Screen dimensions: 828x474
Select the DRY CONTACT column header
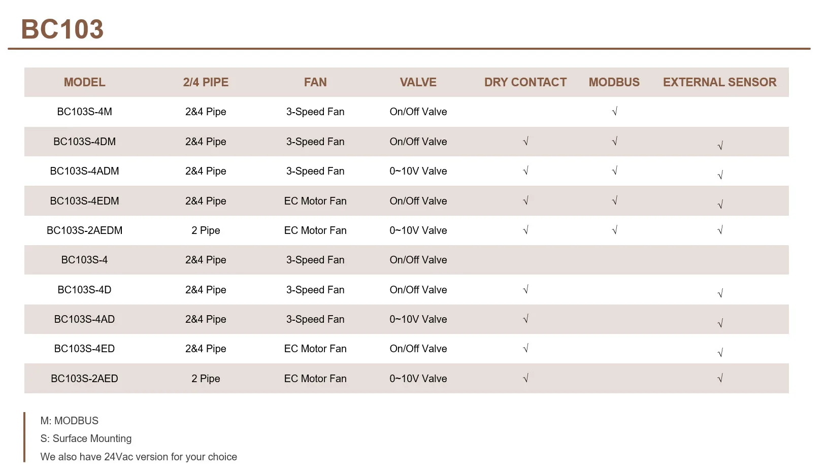point(525,82)
